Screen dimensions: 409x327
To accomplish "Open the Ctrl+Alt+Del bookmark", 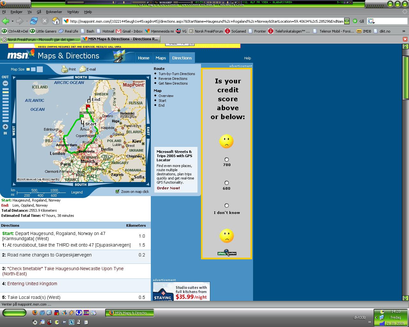I will [15, 31].
